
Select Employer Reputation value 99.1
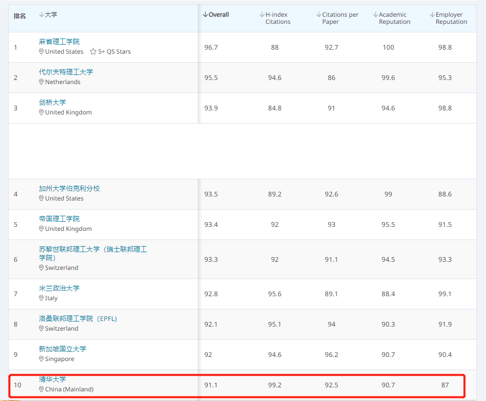445,294
